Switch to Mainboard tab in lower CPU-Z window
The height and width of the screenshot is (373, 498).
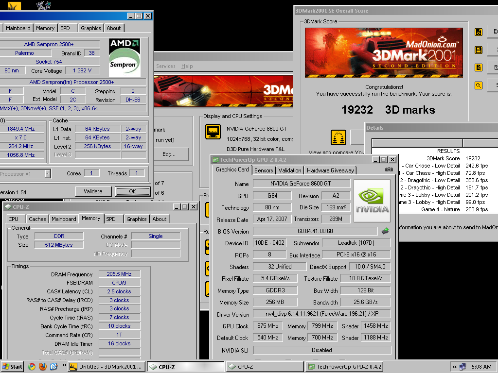(x=64, y=219)
